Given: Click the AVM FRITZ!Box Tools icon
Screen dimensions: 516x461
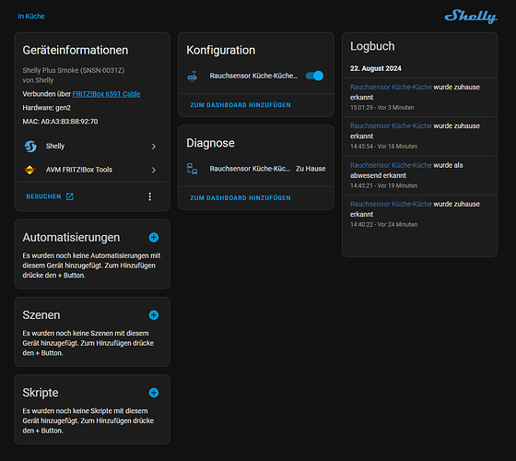Looking at the screenshot, I should coord(29,170).
